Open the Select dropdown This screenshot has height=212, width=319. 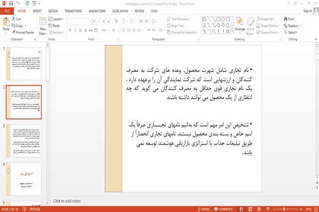pos(291,32)
